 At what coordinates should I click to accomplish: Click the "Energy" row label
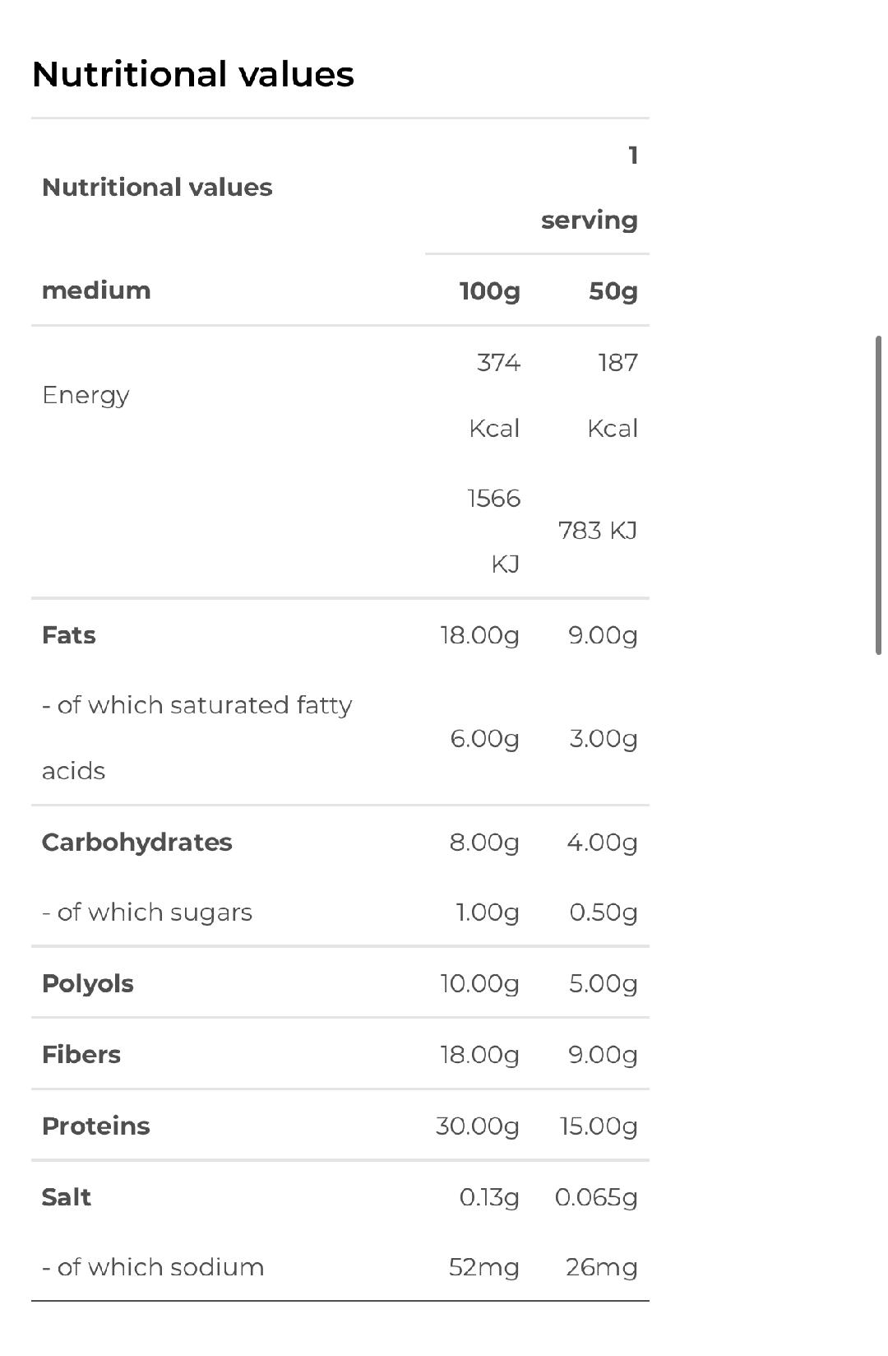(86, 395)
